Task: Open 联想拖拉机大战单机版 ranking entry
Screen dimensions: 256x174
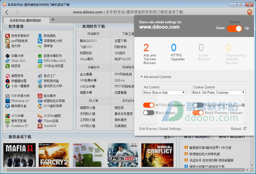Action: [204, 154]
